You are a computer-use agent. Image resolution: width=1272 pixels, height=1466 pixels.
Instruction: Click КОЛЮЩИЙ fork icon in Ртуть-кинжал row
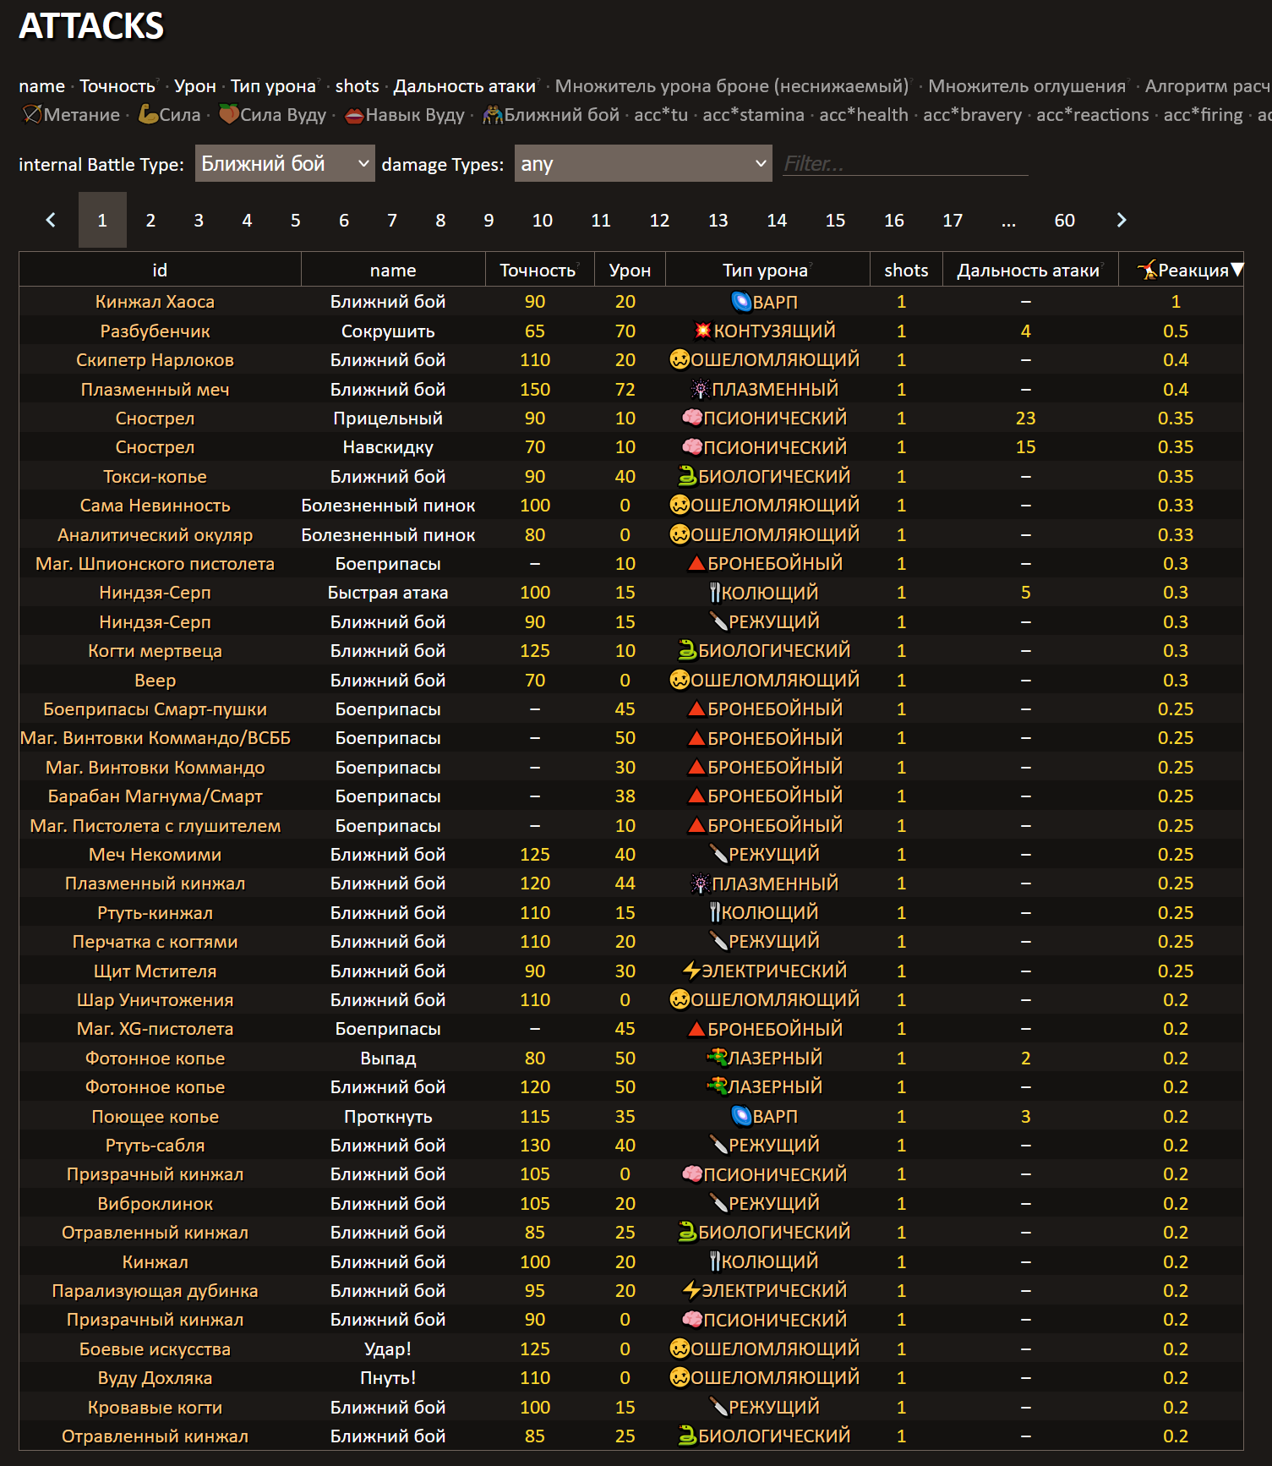(x=714, y=912)
